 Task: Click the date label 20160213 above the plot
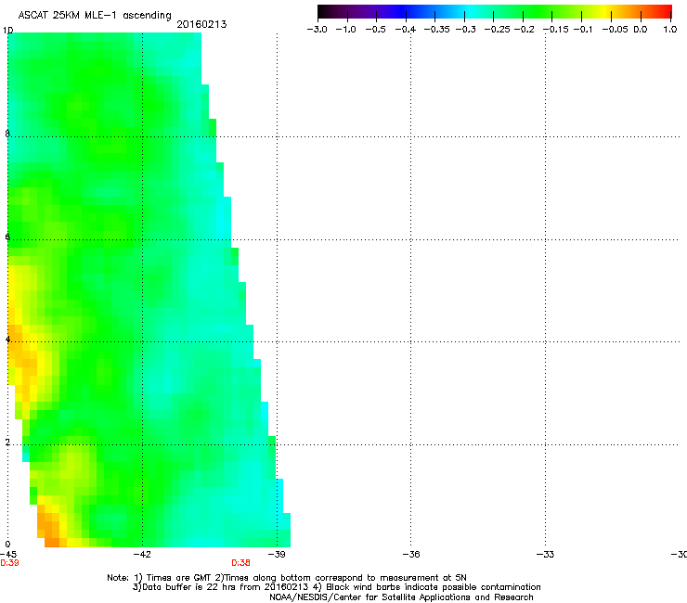click(201, 24)
